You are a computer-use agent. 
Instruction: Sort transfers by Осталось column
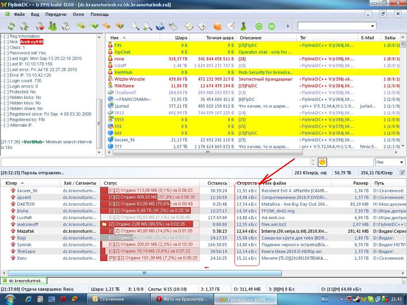214,183
